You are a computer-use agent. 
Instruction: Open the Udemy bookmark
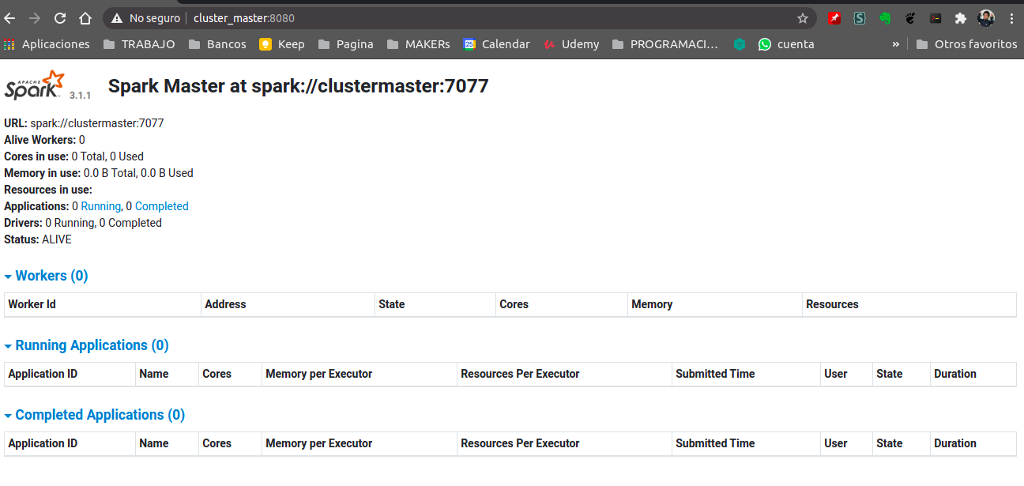(x=571, y=44)
